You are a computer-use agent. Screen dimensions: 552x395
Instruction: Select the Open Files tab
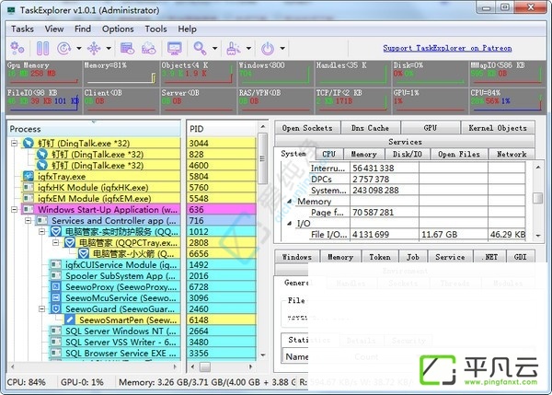(x=459, y=154)
